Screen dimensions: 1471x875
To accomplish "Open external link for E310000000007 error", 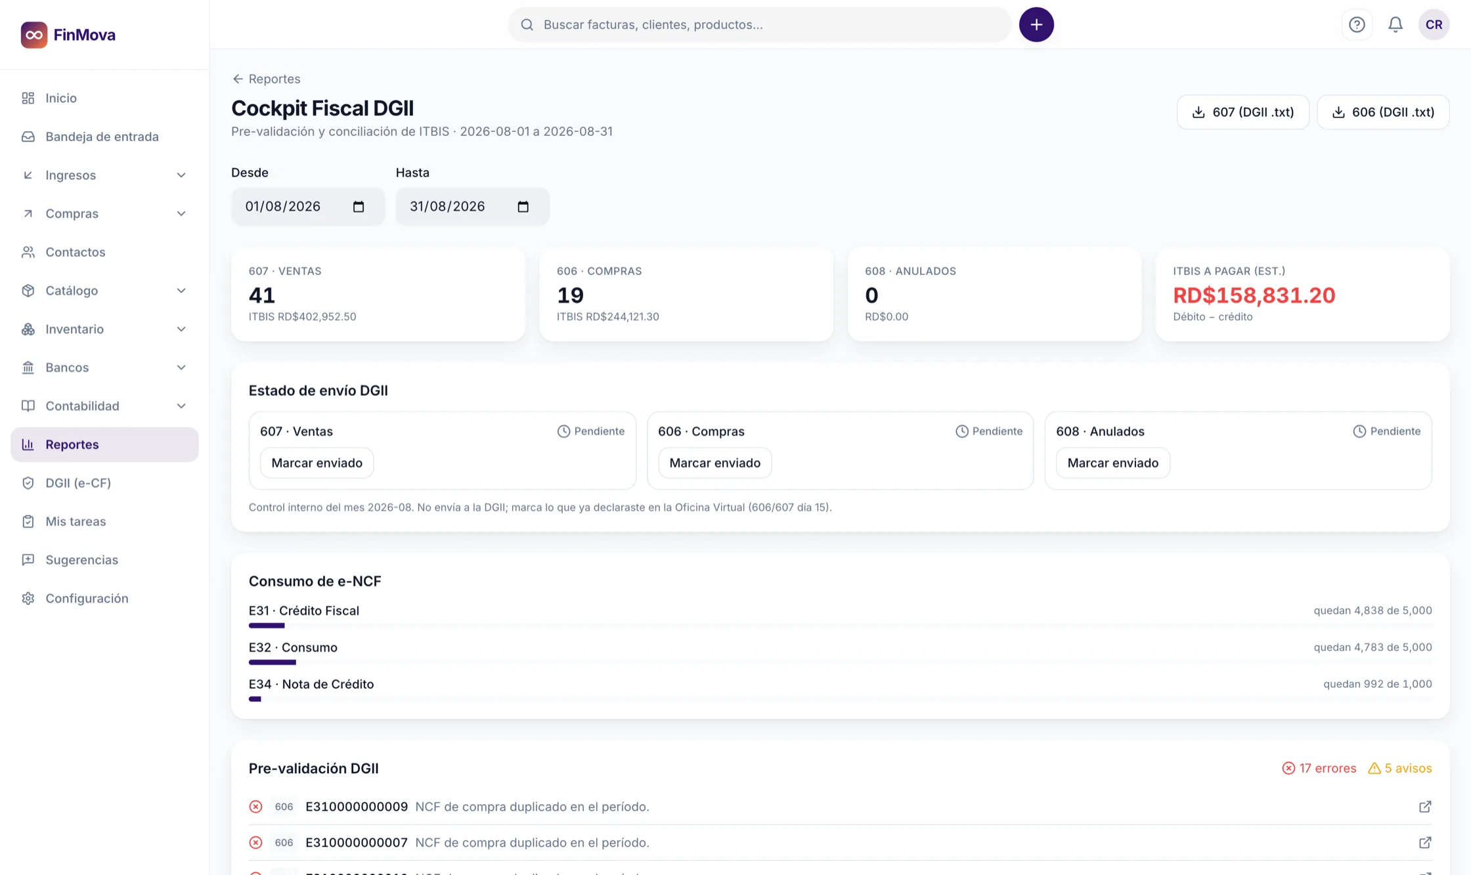I will click(x=1425, y=843).
